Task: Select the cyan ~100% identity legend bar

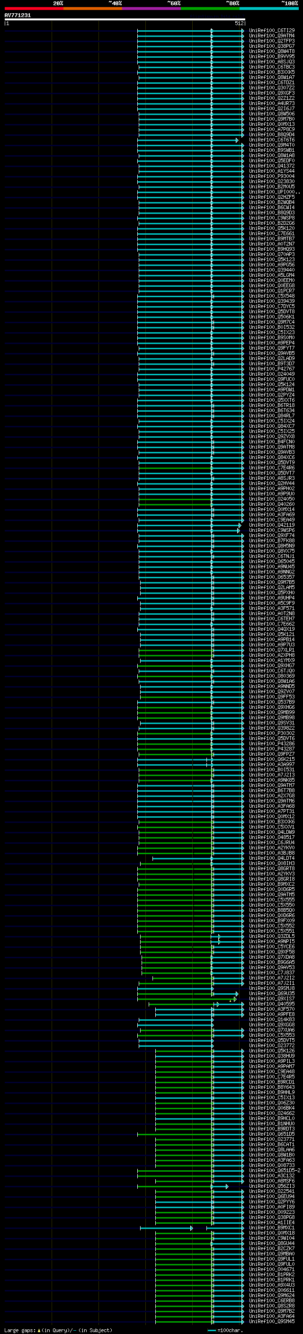Action: coord(269,9)
